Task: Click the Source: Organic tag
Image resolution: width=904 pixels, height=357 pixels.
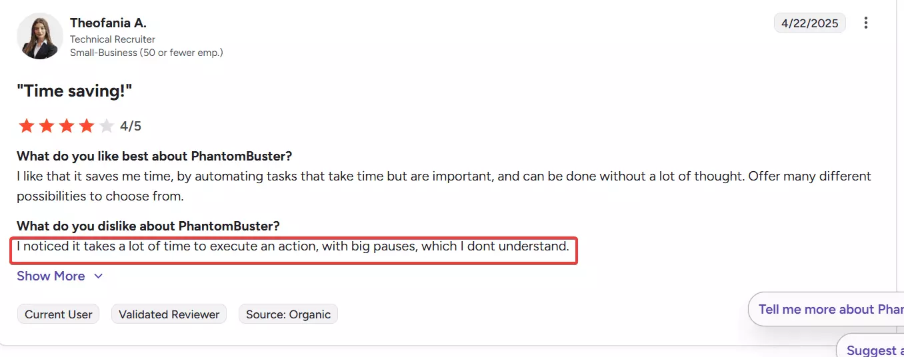Action: coord(288,314)
